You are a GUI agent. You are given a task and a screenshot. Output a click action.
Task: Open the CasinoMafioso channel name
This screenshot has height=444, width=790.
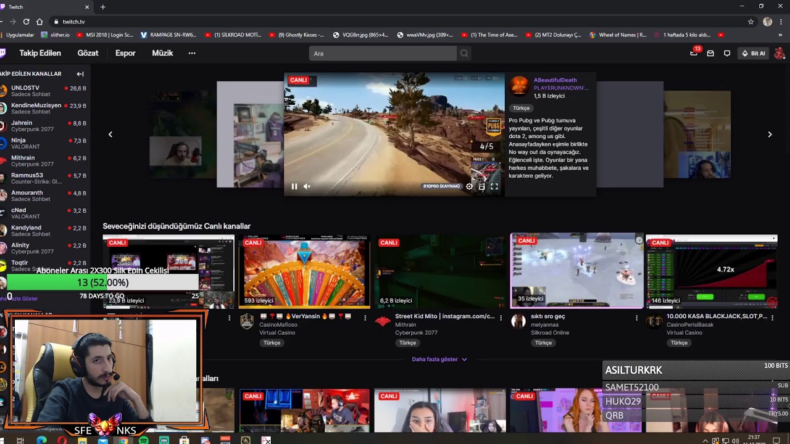[x=278, y=324]
